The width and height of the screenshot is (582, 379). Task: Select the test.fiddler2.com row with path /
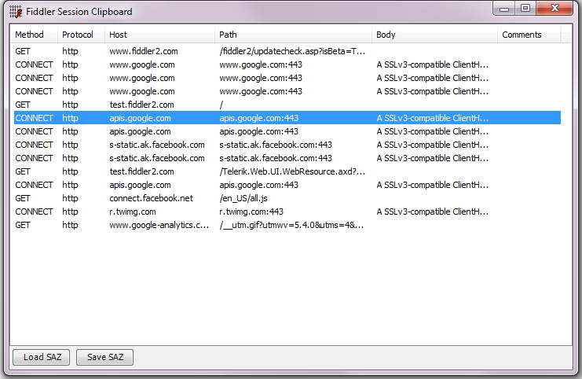(x=287, y=105)
